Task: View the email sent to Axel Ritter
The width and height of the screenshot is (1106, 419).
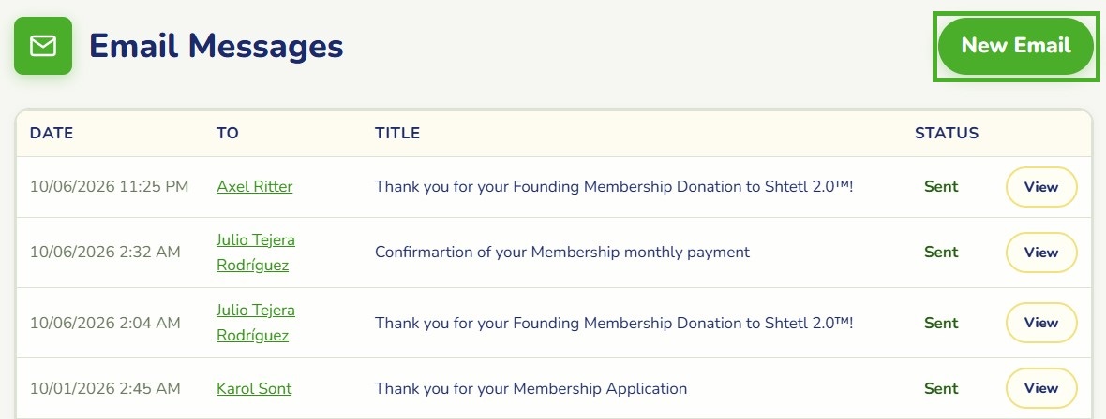Action: click(x=1041, y=187)
